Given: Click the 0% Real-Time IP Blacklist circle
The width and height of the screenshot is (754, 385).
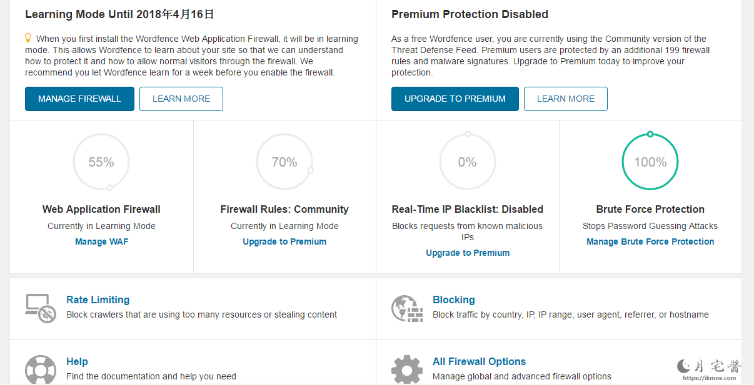Looking at the screenshot, I should [467, 162].
